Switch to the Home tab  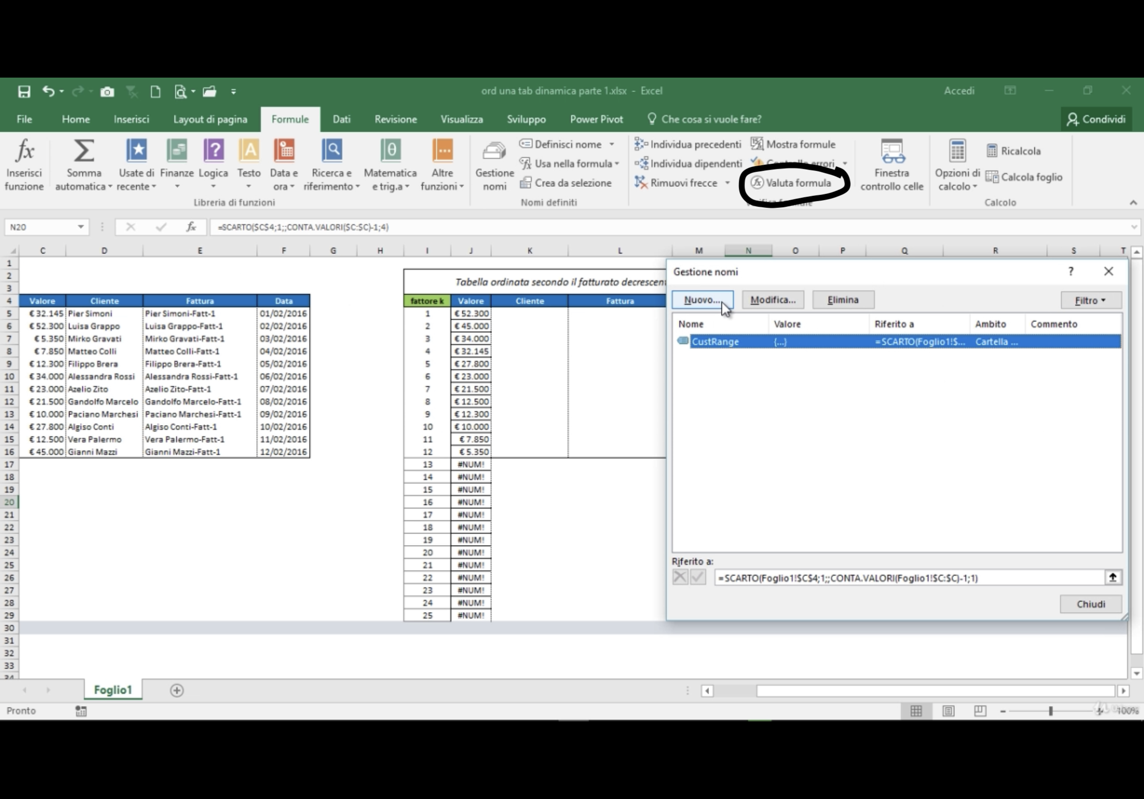coord(76,120)
